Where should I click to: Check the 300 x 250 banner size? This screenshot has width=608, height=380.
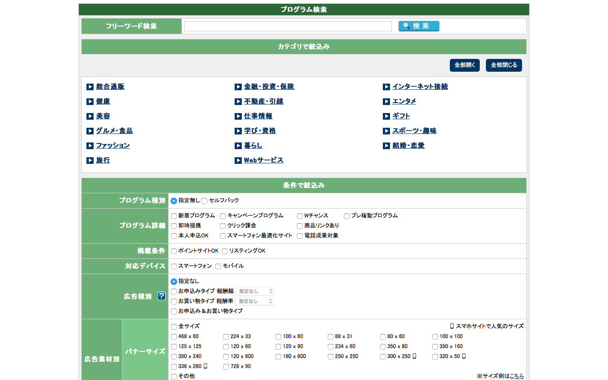(x=383, y=357)
